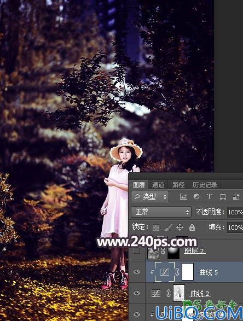Open the 正常 blend mode dropdown

point(161,212)
